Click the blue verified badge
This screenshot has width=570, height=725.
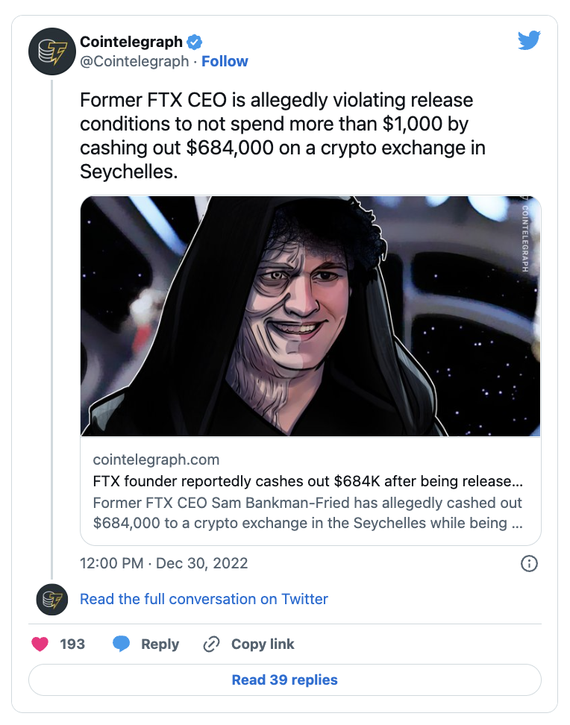[194, 43]
